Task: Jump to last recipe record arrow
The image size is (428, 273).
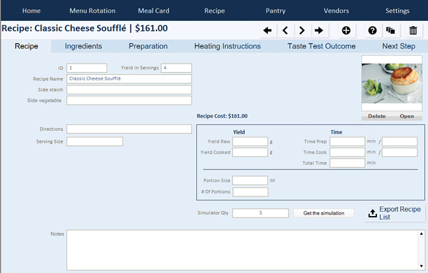Action: (319, 30)
